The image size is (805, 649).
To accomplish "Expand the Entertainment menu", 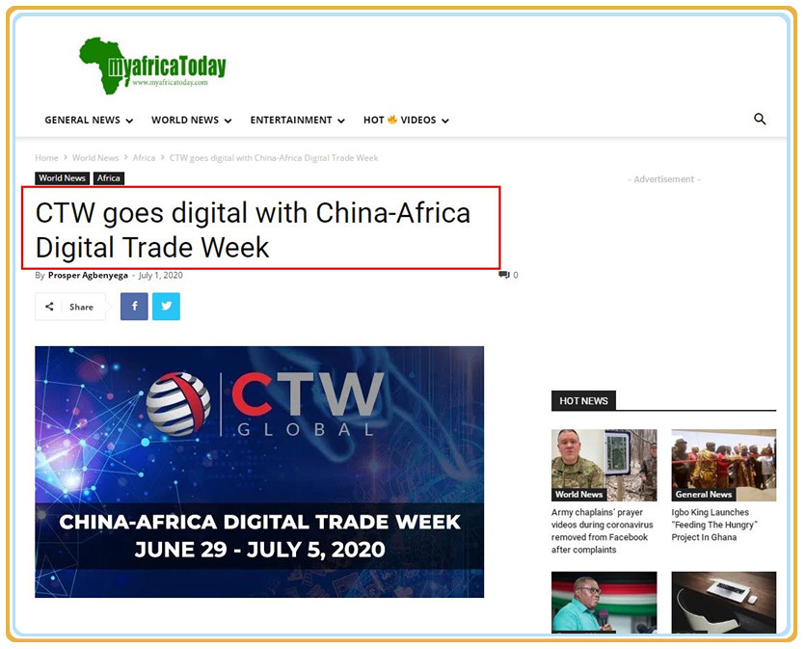I will point(297,121).
